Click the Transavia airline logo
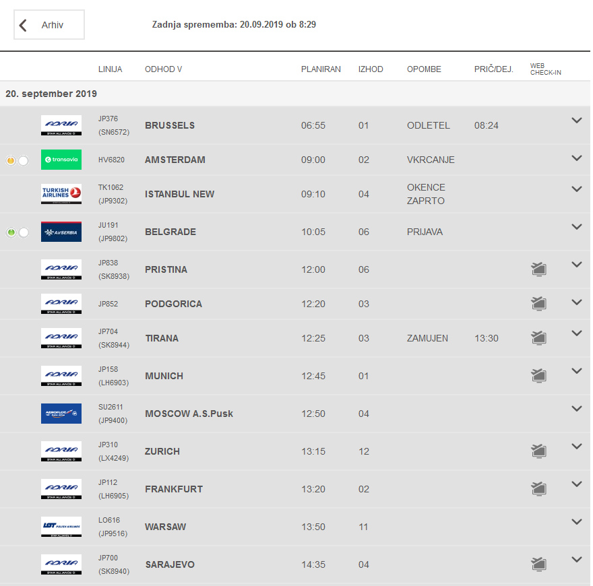 (61, 160)
